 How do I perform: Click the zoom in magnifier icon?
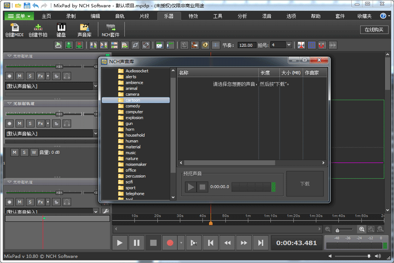(x=361, y=229)
